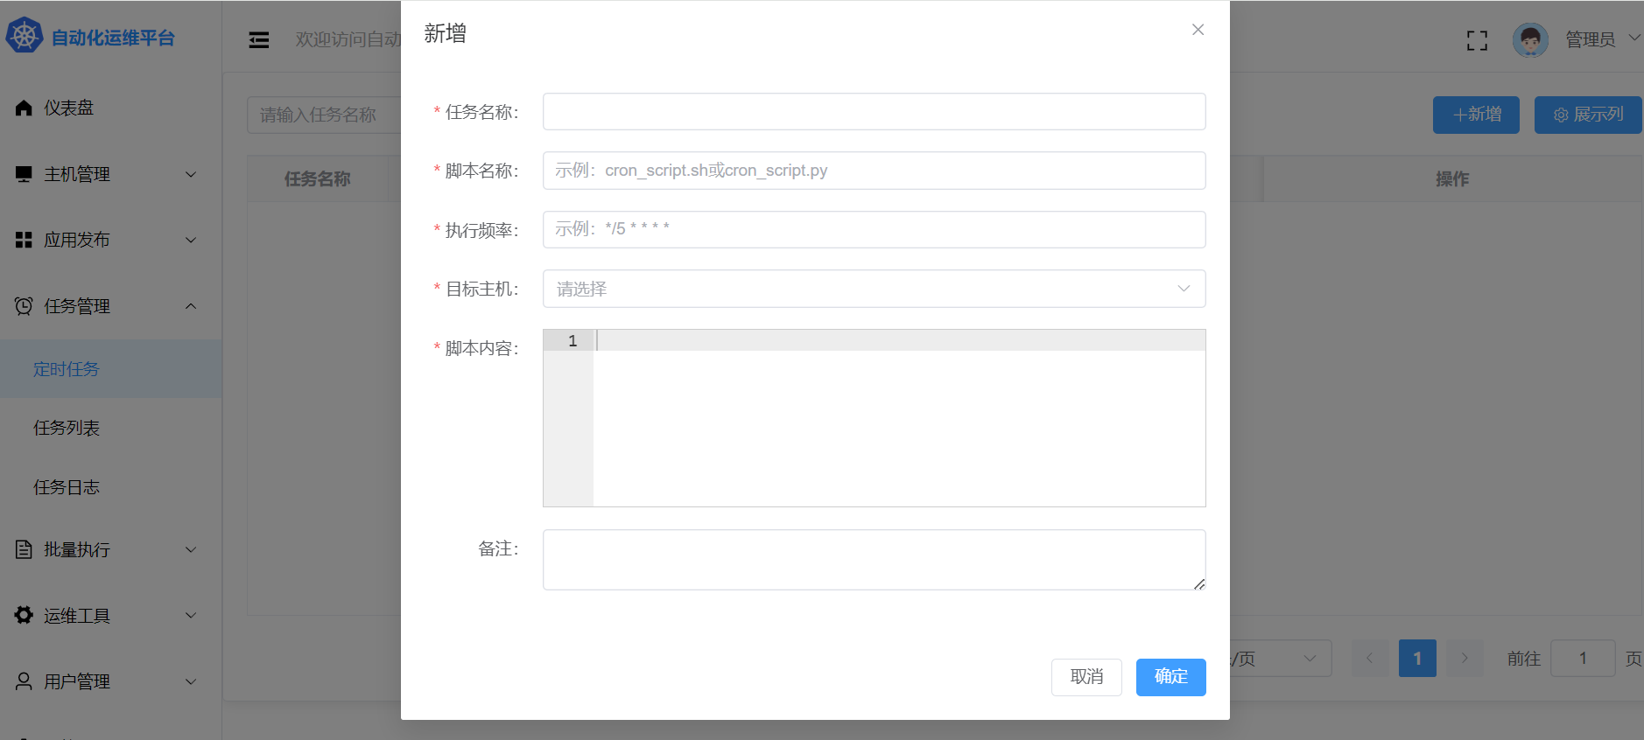Click the 确定 confirm button

(x=1170, y=677)
